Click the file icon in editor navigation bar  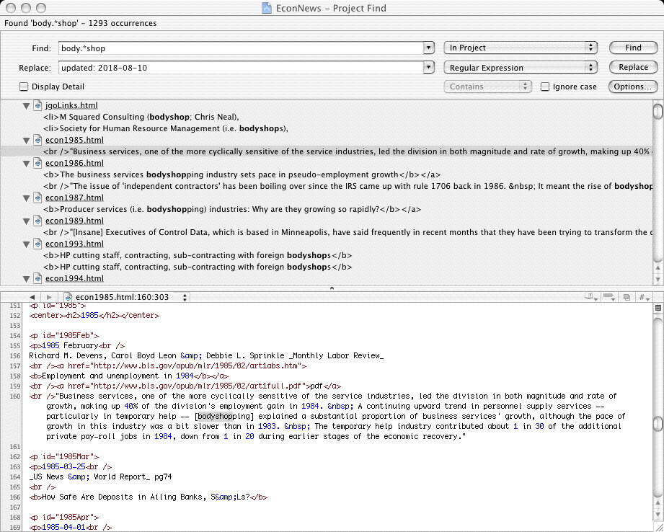point(68,297)
